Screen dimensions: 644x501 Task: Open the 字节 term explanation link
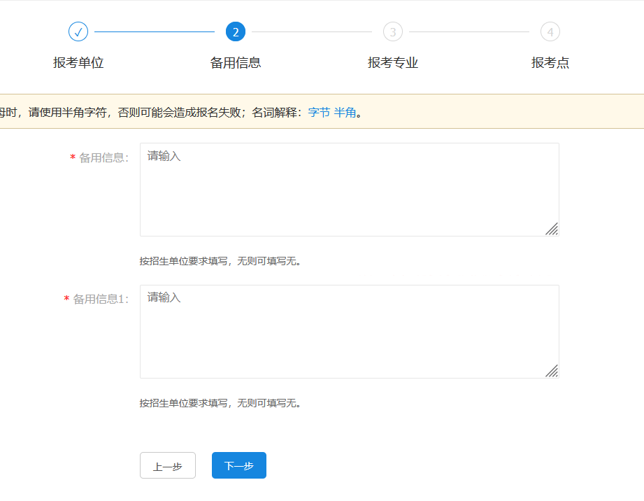pyautogui.click(x=319, y=112)
